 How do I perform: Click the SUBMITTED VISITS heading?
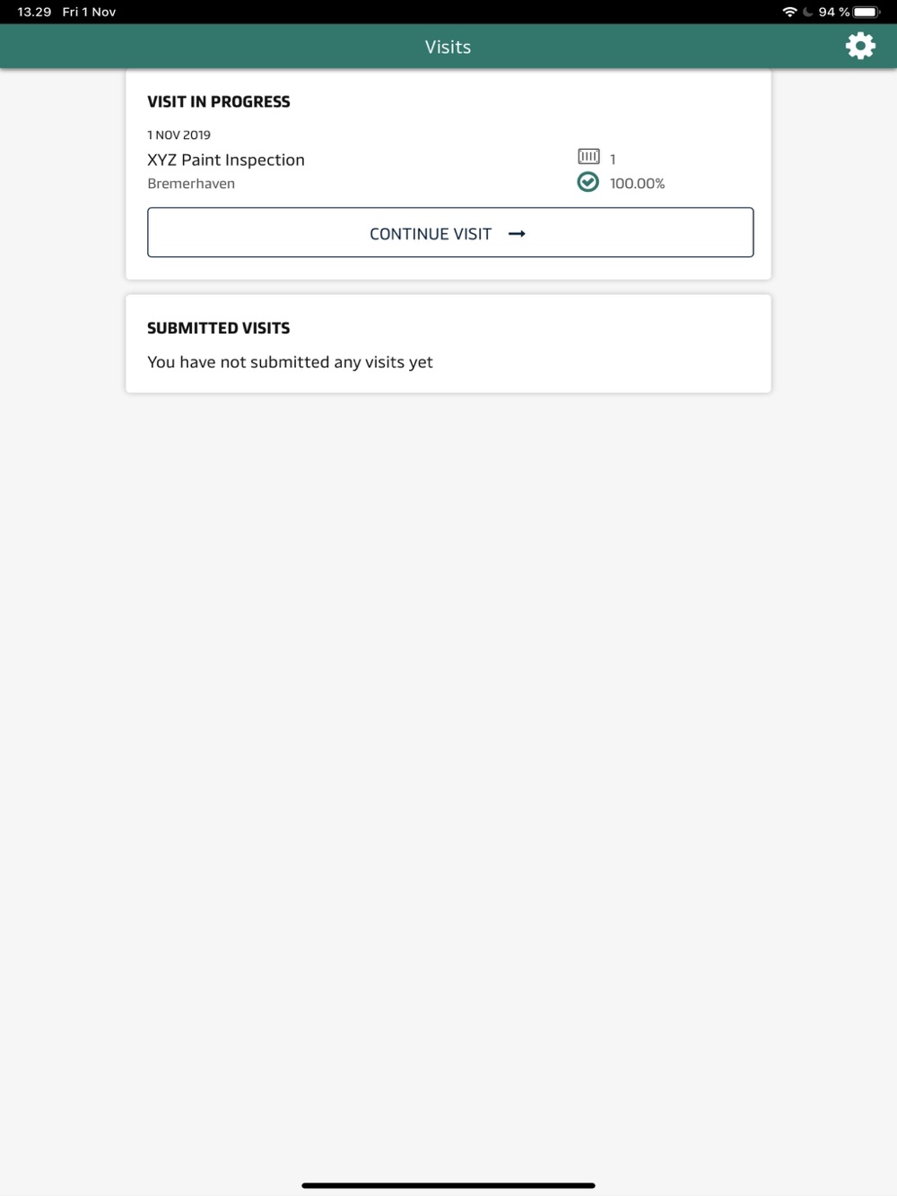[x=219, y=328]
